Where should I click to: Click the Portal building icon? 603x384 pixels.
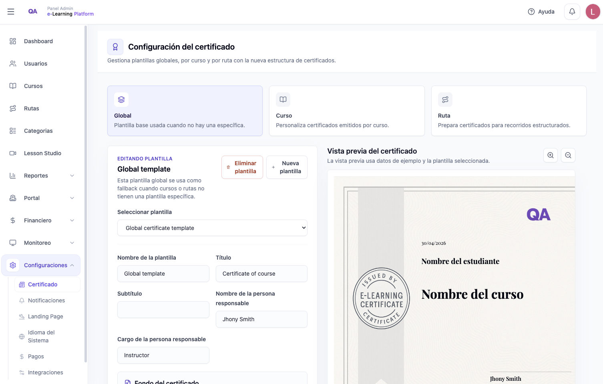tap(13, 198)
